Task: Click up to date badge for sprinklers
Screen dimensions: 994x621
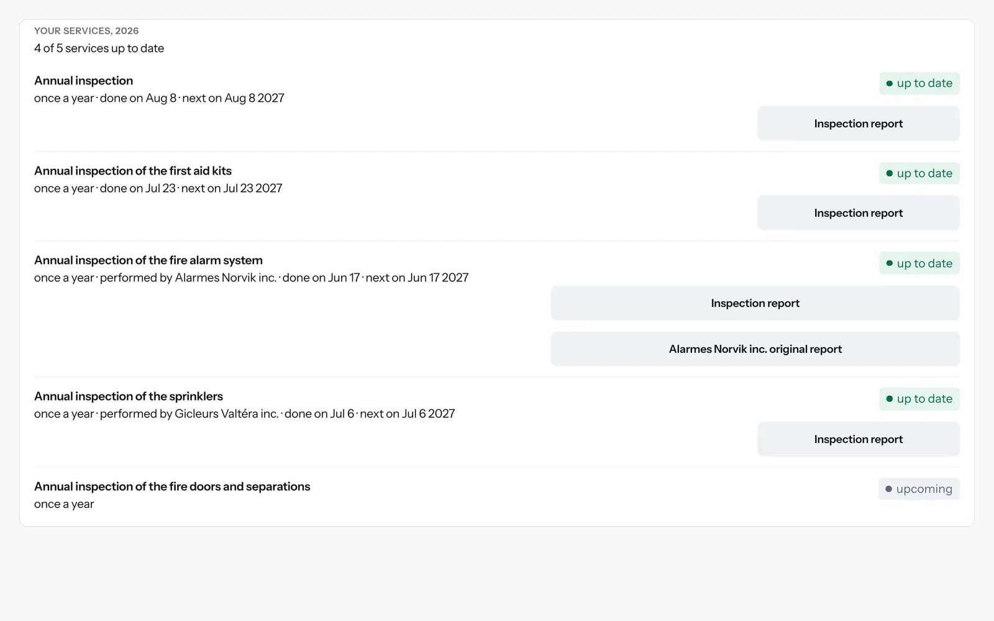Action: coord(919,399)
